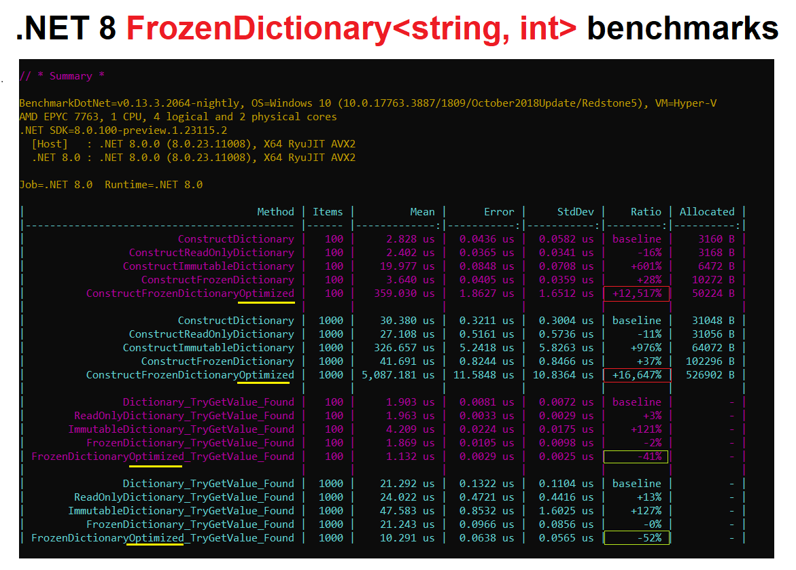Click the '-0%' ratio value
796x570 pixels.
pos(653,525)
